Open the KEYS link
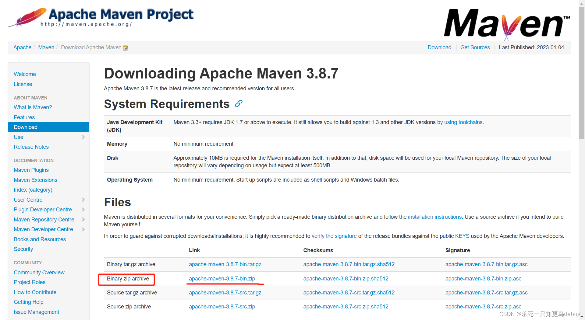The image size is (585, 320). pos(462,236)
